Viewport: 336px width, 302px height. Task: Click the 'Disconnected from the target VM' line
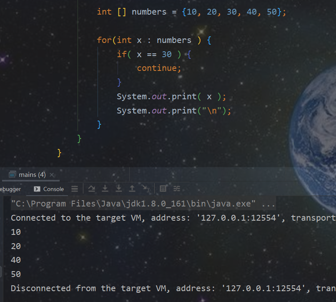(173, 288)
